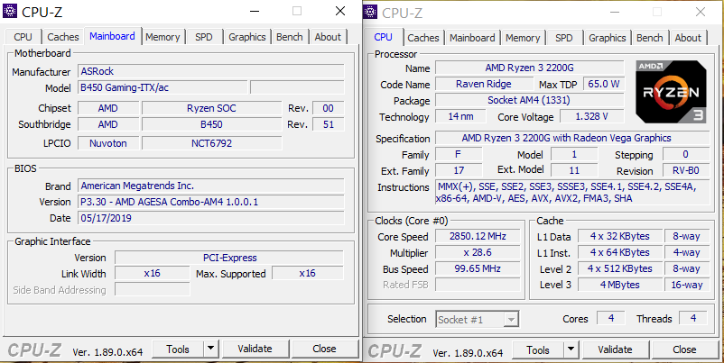
Task: Click American Megatrends Inc. brand field
Action: pos(211,186)
